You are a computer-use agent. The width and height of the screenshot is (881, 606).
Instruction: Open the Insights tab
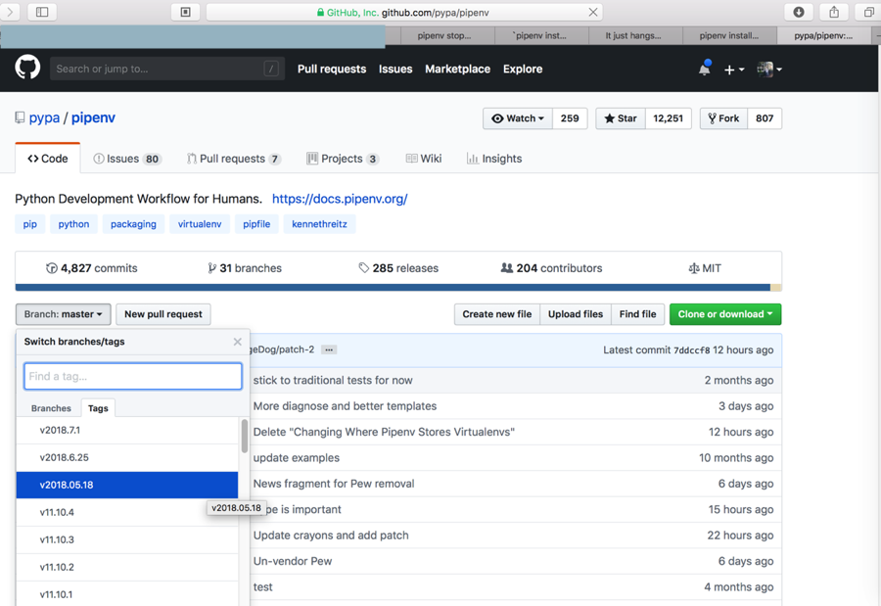coord(494,159)
